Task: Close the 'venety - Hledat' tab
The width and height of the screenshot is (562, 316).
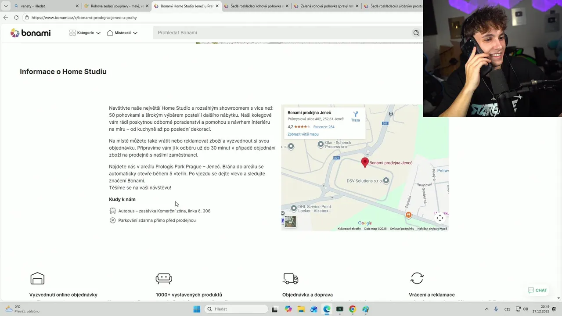Action: tap(77, 6)
